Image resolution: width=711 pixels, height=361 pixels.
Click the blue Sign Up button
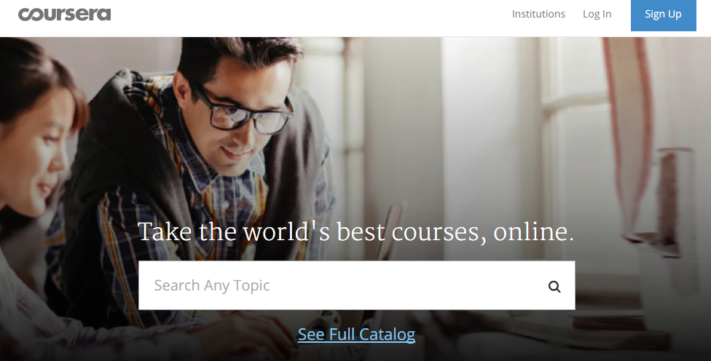[x=664, y=15]
